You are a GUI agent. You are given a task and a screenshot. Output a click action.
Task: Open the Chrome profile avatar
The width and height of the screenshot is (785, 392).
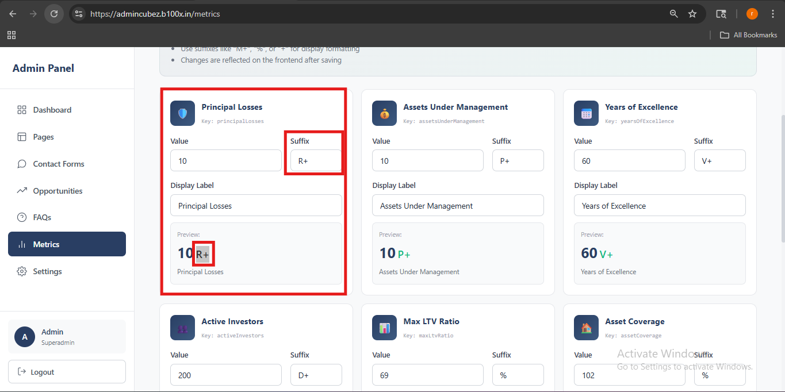point(752,14)
